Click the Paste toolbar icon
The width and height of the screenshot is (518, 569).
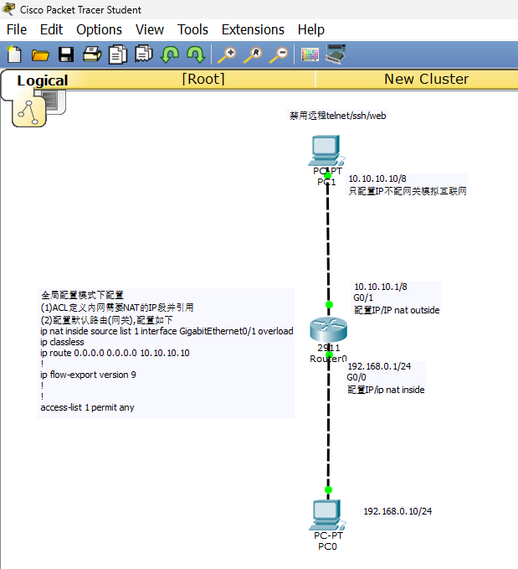[144, 54]
